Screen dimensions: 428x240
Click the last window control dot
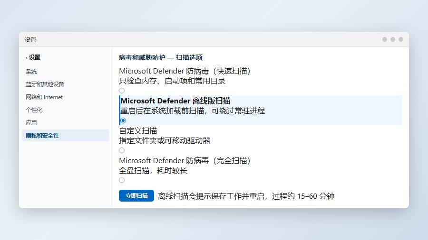point(401,39)
